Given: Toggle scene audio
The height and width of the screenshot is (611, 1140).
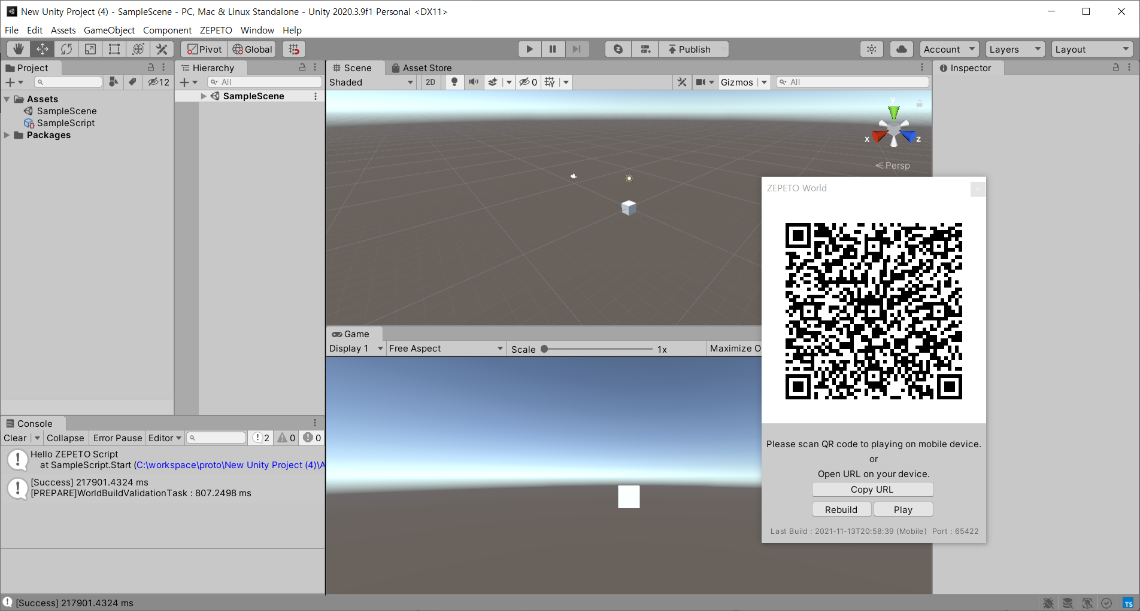Looking at the screenshot, I should click(x=474, y=82).
